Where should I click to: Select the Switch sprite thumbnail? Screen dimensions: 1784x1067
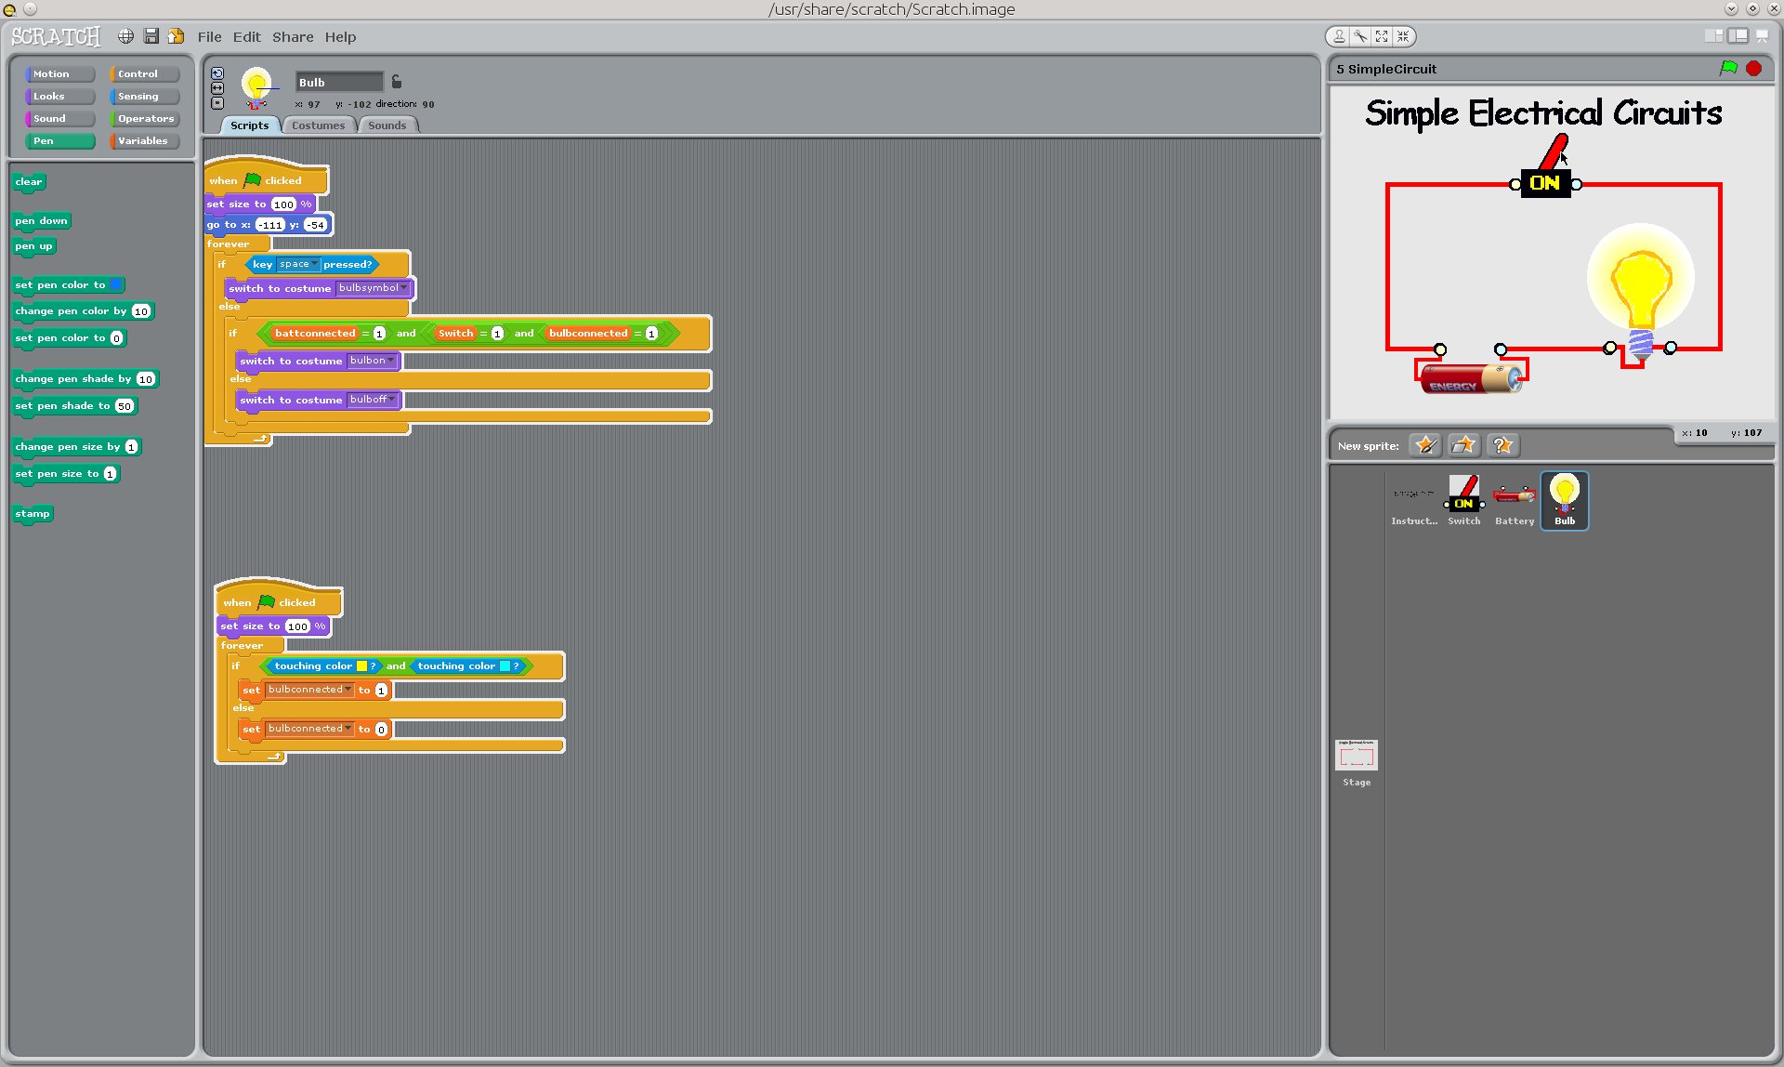point(1464,500)
